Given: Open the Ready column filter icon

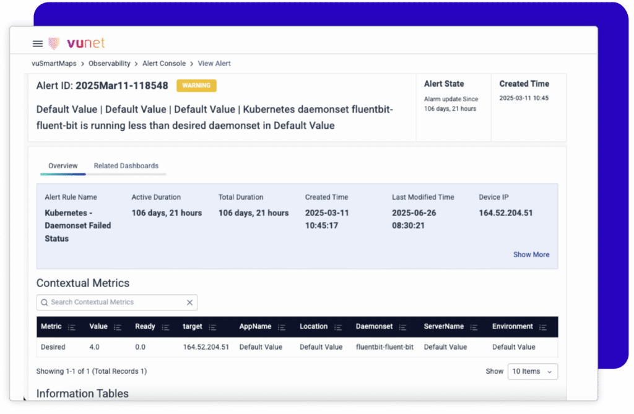Looking at the screenshot, I should [165, 327].
